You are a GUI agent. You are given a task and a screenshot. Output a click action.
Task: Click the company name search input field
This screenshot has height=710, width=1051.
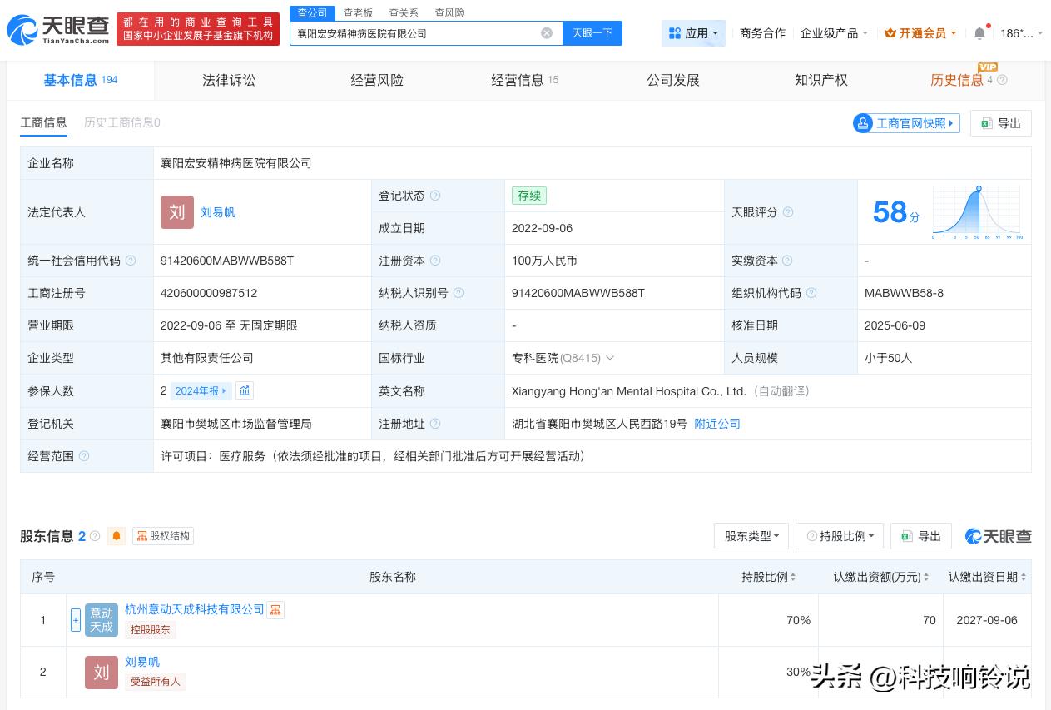pyautogui.click(x=416, y=33)
